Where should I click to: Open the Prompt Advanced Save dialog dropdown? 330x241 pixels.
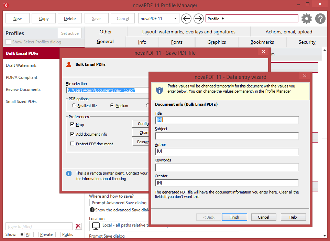[x=119, y=203]
